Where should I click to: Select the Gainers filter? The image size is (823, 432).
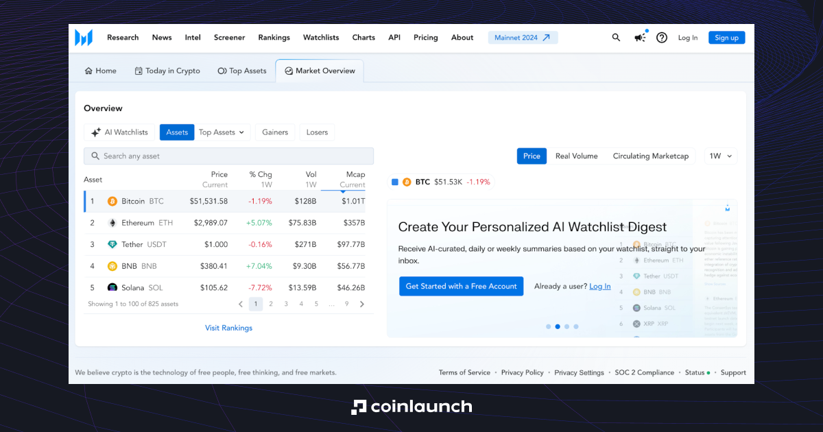coord(275,132)
